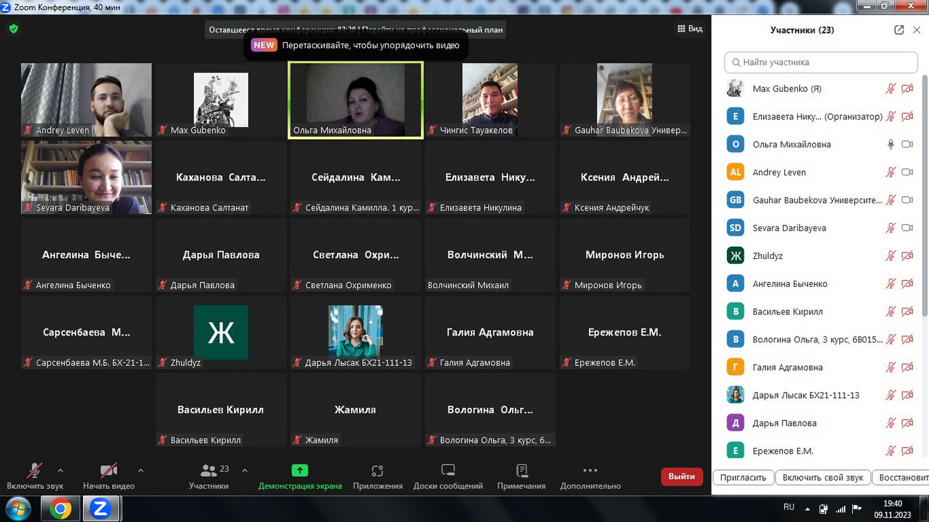Toggle the Участники panel button
This screenshot has width=929, height=522.
click(209, 476)
